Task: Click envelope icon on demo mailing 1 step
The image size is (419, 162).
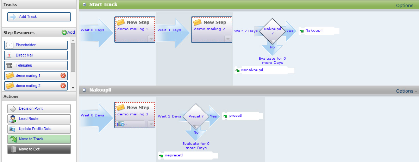Action: click(121, 22)
